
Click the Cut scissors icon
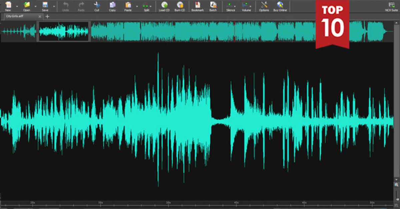[97, 5]
